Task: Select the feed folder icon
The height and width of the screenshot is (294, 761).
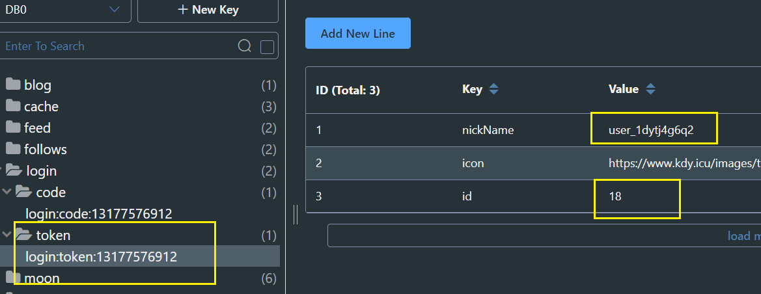Action: point(13,127)
